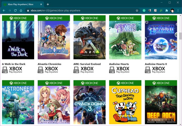Click Xbox One banner above A Walk in the Dark

pos(18,18)
